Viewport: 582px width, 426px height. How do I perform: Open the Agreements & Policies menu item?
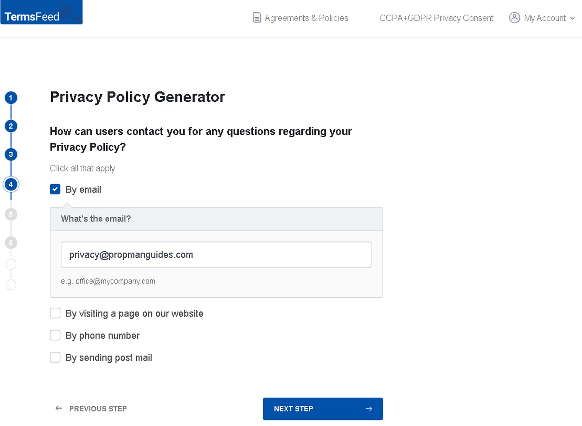pyautogui.click(x=300, y=18)
